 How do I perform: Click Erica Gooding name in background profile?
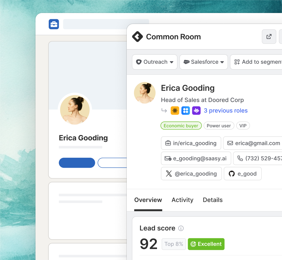click(x=83, y=138)
